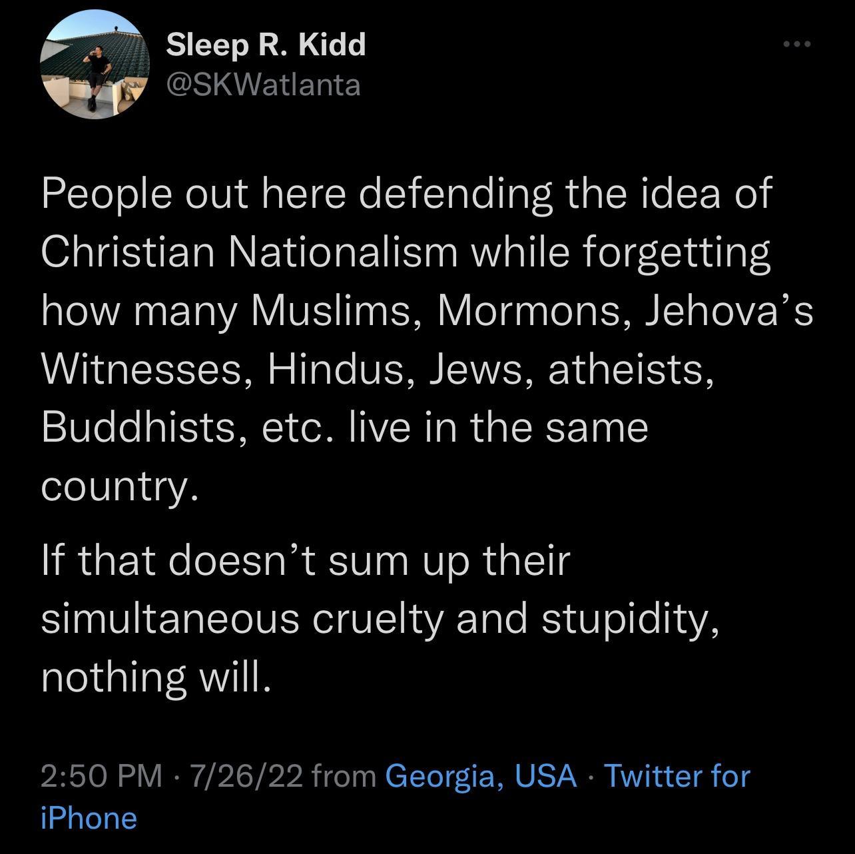Open the tweet options menu via three dots
This screenshot has height=854, width=855.
pos(797,44)
